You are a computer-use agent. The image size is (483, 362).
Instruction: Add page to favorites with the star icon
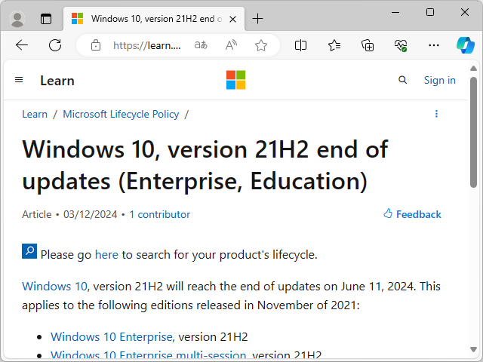[261, 45]
